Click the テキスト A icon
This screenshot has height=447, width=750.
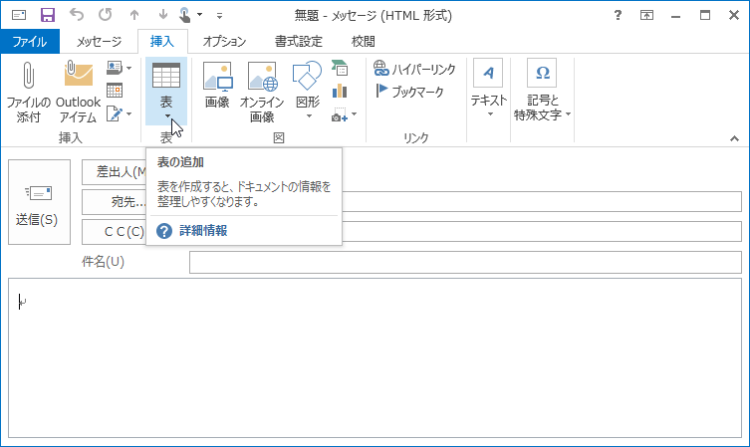[x=488, y=73]
